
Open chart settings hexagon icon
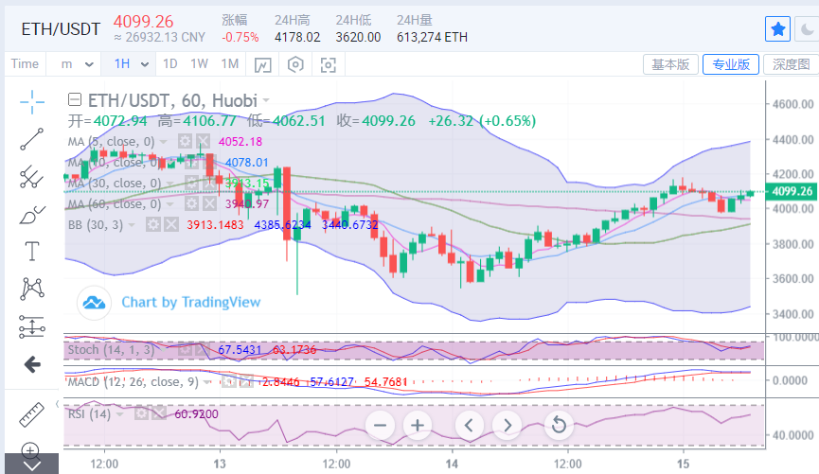point(295,64)
